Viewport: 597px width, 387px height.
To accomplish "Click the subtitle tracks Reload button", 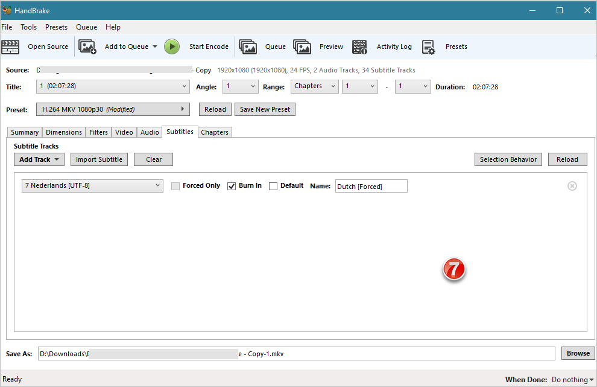I will click(x=567, y=159).
